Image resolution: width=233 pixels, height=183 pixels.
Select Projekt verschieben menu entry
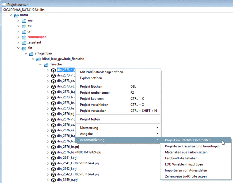point(118,105)
